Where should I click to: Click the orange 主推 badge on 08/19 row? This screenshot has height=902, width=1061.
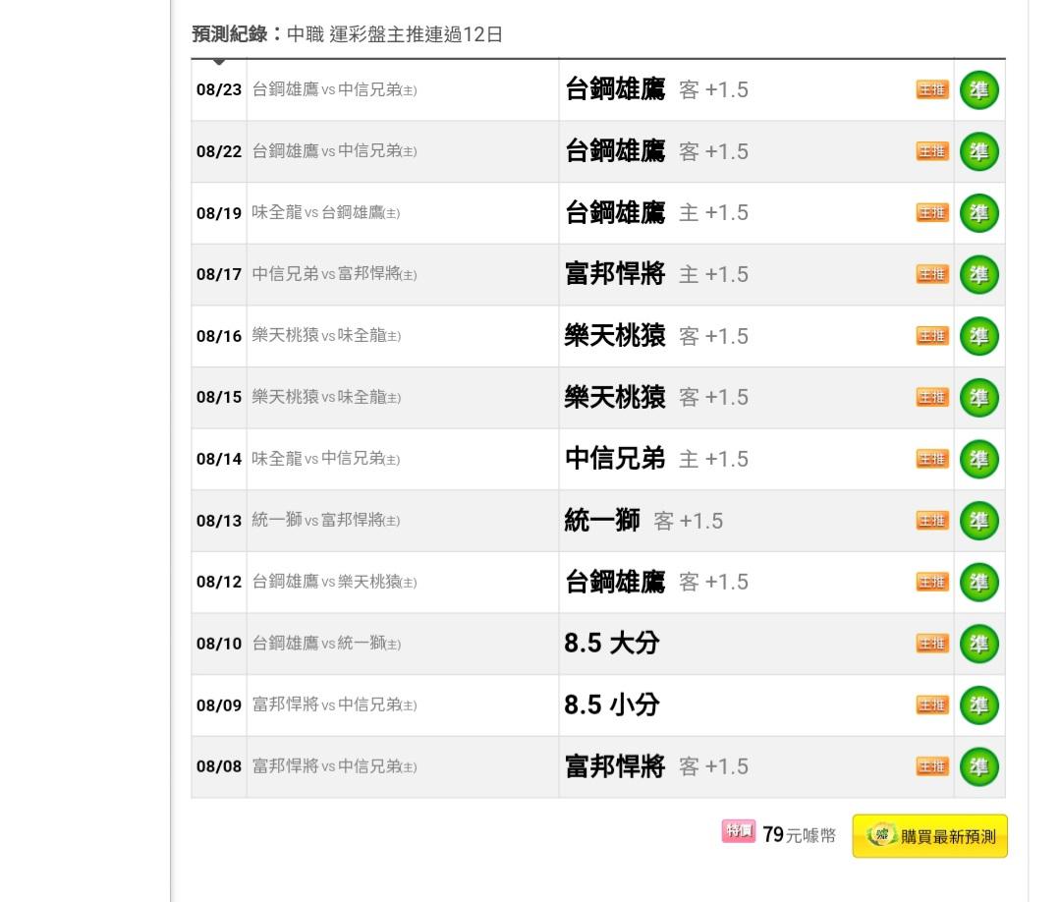pos(932,213)
